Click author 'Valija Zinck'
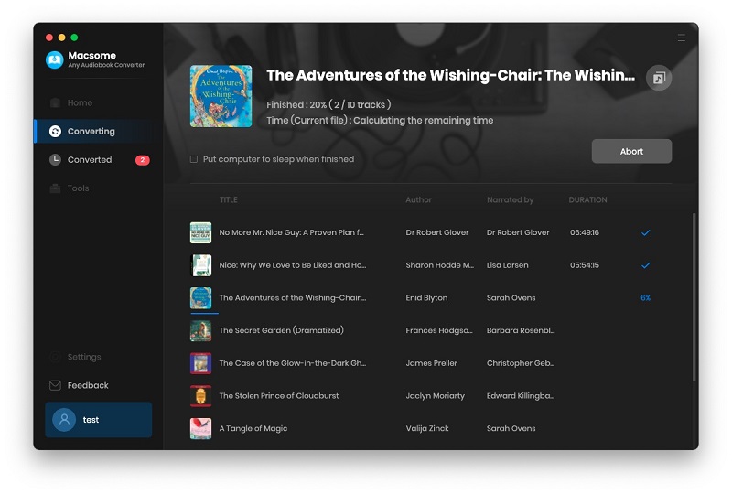 427,429
